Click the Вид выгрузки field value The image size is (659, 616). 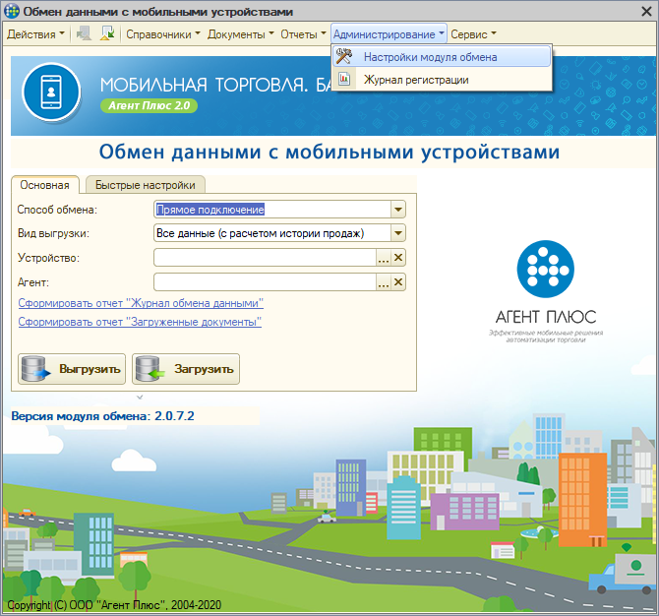click(x=260, y=233)
